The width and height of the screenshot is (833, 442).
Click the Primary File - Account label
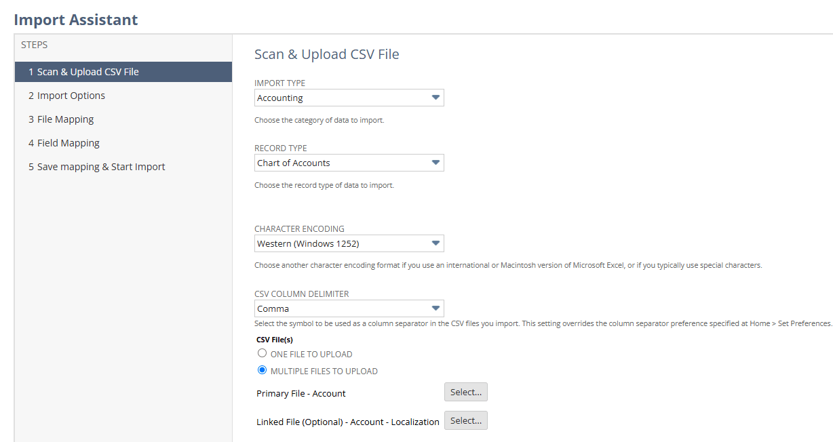(301, 393)
